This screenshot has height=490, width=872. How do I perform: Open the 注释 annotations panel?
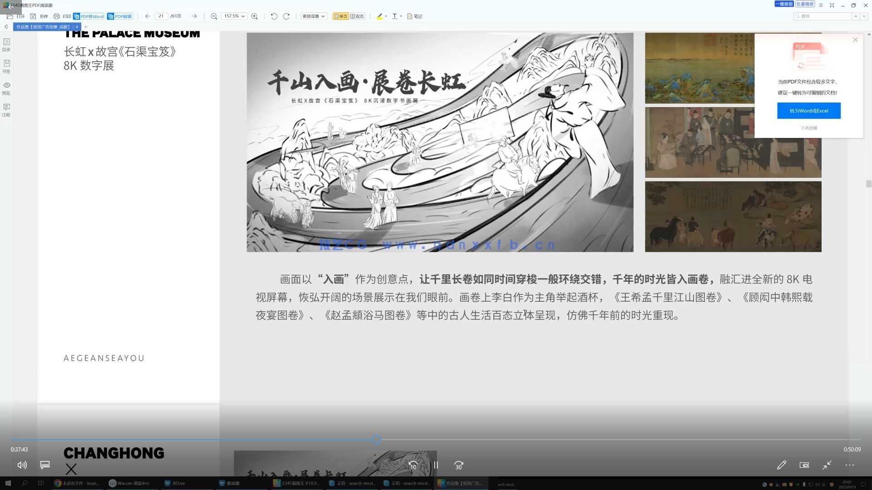(x=6, y=111)
